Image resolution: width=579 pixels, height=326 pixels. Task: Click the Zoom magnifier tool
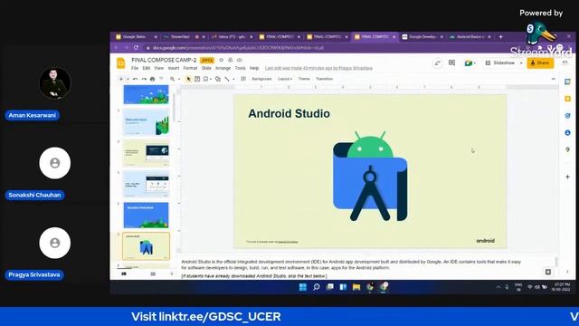pyautogui.click(x=172, y=79)
